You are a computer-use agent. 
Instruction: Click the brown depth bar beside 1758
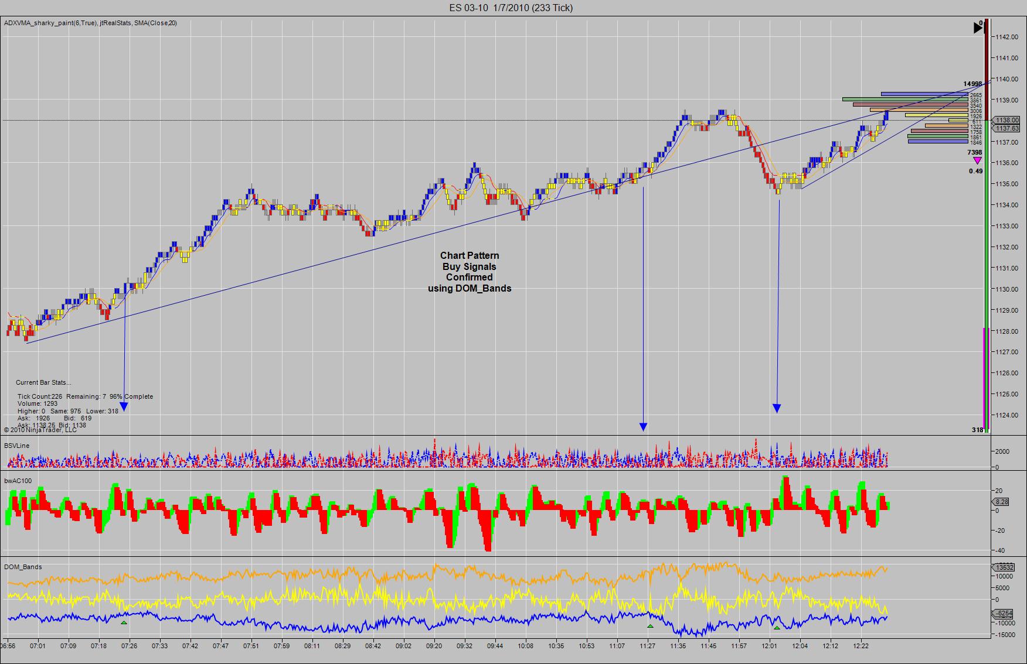(939, 131)
